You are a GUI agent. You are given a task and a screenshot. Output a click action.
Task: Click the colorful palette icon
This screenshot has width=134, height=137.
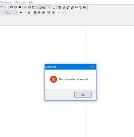[x=64, y=7]
